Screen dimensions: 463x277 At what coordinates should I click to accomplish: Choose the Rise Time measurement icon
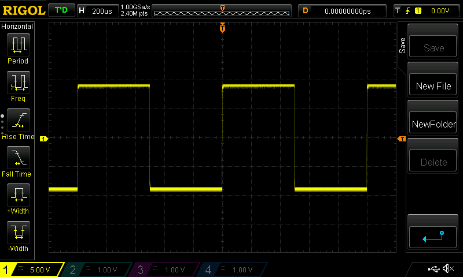19,120
